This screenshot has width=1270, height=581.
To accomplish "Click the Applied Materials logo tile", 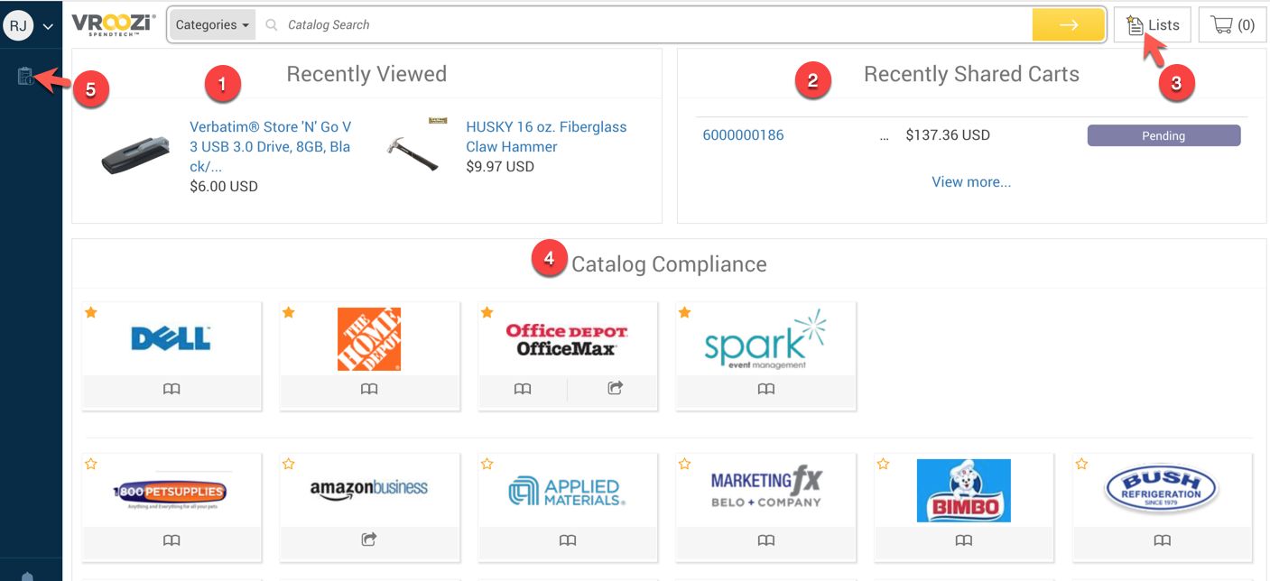I will click(568, 491).
